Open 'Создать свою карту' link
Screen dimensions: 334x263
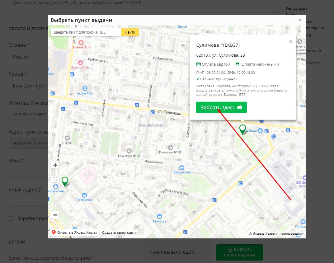[119, 232]
